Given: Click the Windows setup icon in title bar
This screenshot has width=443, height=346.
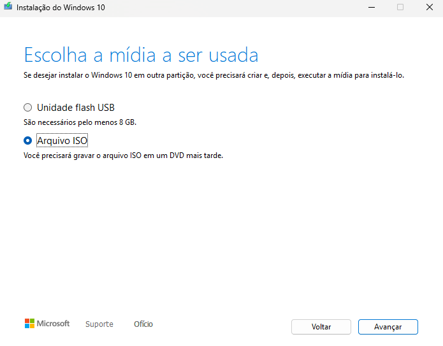Looking at the screenshot, I should (8, 6).
